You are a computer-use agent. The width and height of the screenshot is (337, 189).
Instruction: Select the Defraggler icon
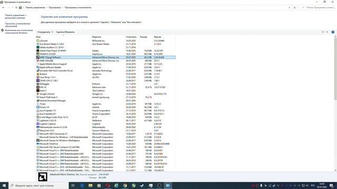pyautogui.click(x=38, y=84)
